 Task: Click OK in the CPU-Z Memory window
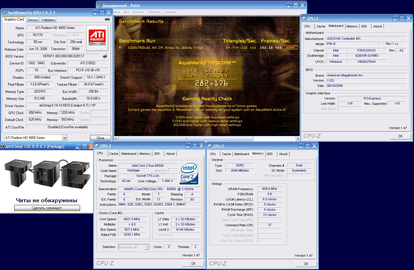[306, 264]
